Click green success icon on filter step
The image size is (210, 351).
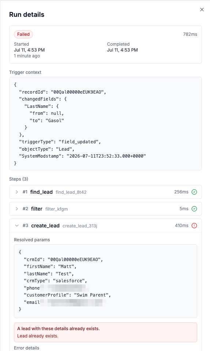(x=194, y=209)
